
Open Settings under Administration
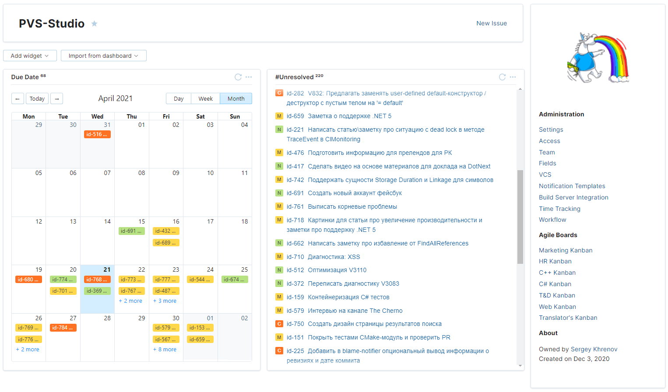point(551,129)
